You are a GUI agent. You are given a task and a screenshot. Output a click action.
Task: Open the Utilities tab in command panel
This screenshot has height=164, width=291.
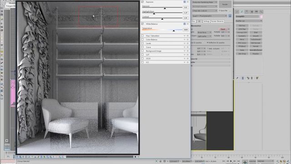(261, 12)
